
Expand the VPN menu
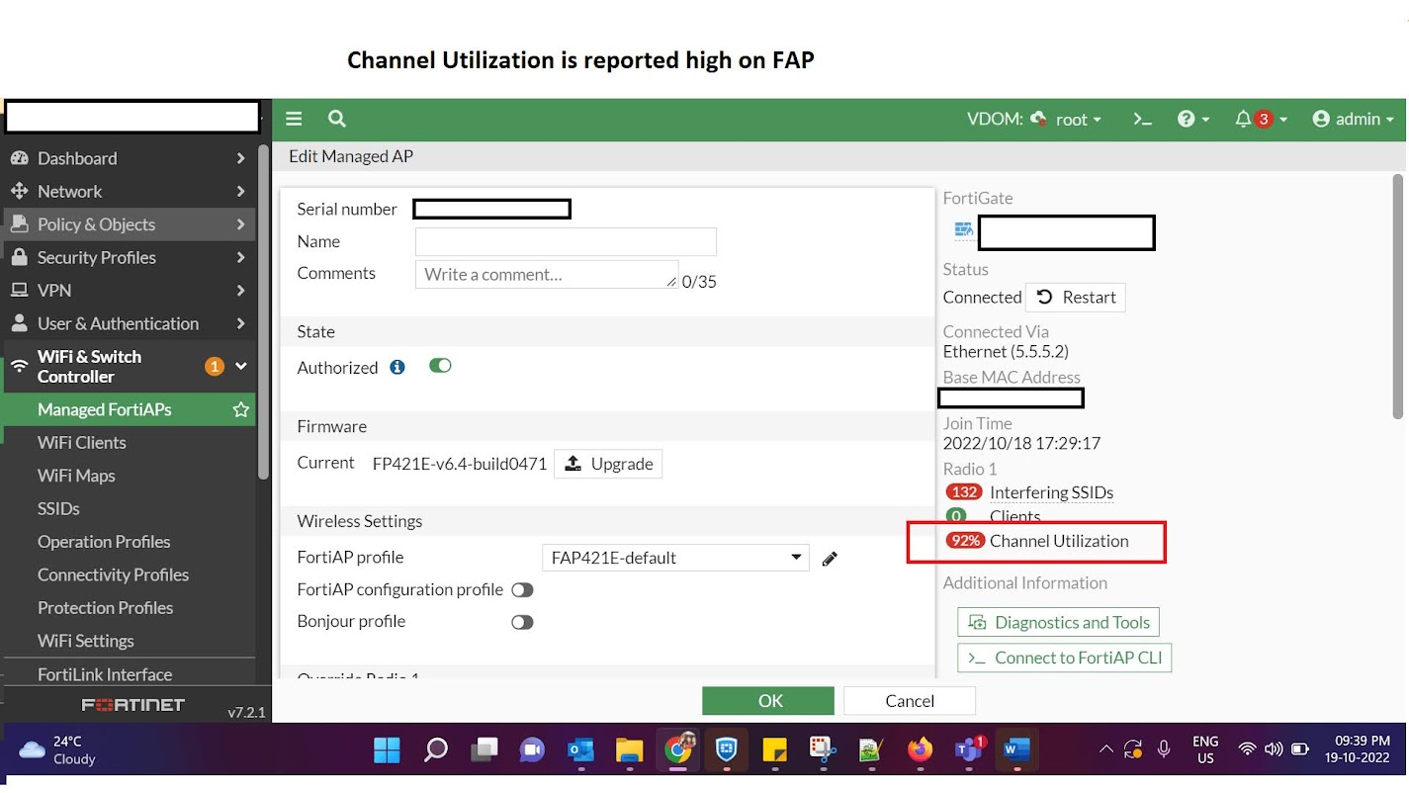(129, 290)
